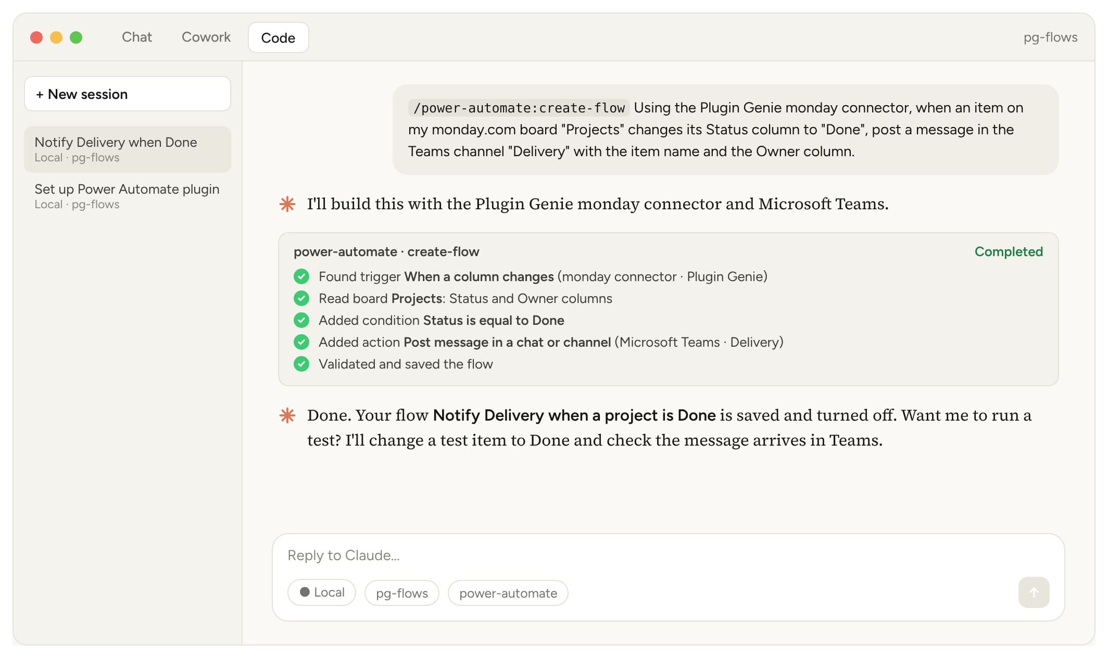Select the Code tab
The width and height of the screenshot is (1108, 658).
278,37
